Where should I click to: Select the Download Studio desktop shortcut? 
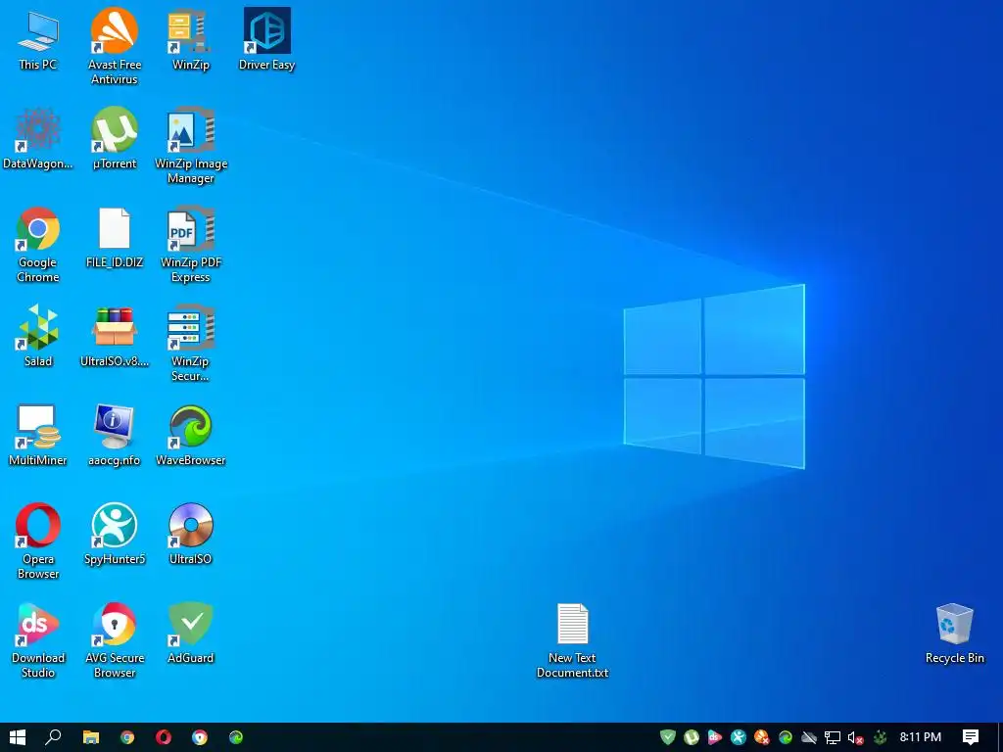coord(38,640)
